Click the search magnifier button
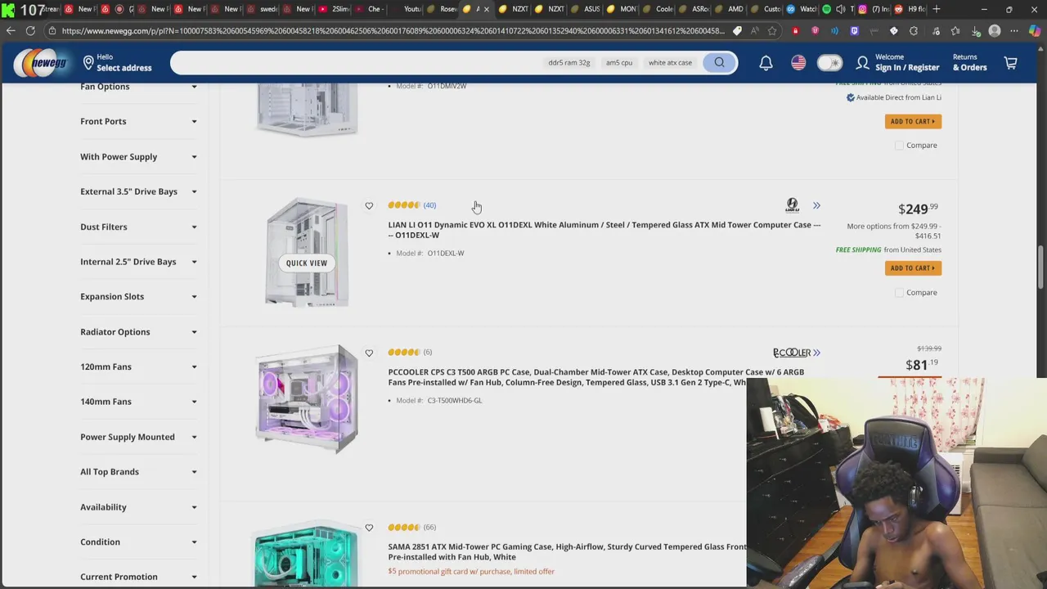The height and width of the screenshot is (589, 1047). [x=719, y=63]
